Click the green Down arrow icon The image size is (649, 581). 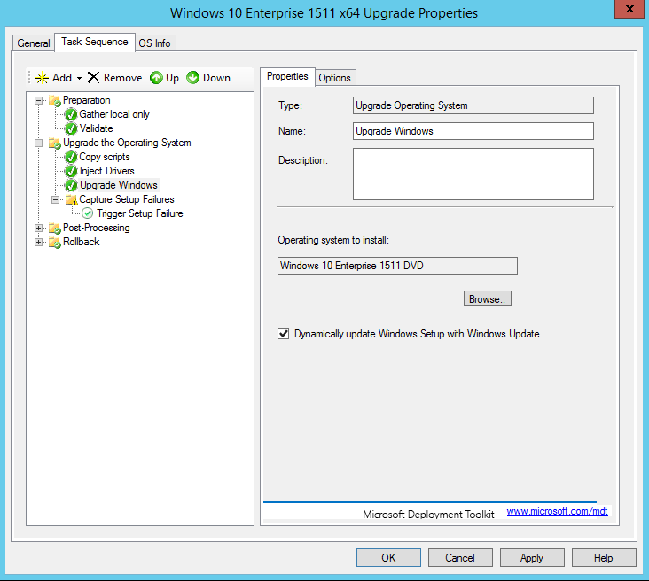[x=193, y=77]
